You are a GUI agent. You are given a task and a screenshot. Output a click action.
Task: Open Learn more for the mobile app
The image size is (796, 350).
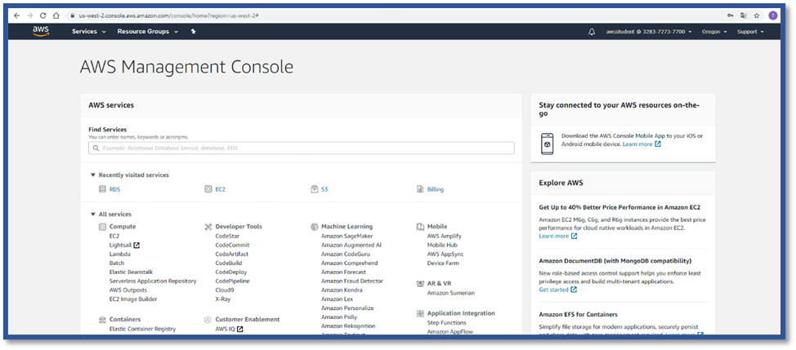pos(642,144)
